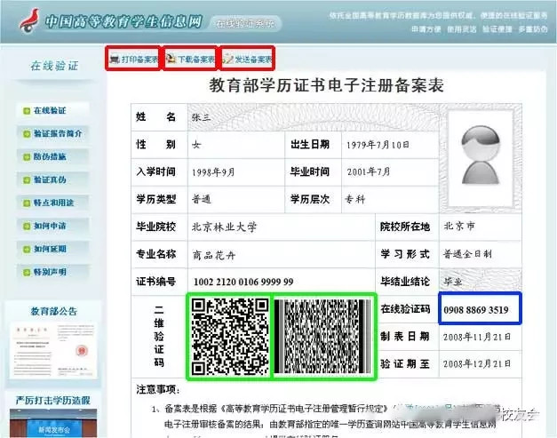557x438 pixels.
Task: Select online verification code 0908 8869 3519
Action: click(476, 310)
